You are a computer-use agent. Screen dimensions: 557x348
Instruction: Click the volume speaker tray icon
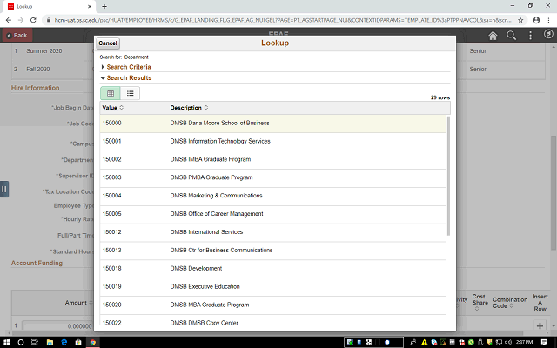pos(507,342)
